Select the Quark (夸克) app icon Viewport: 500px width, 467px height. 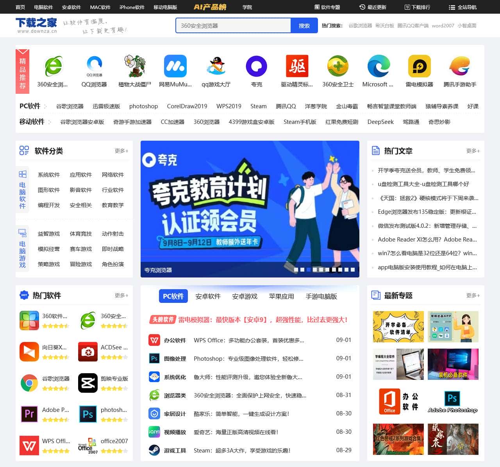click(256, 66)
